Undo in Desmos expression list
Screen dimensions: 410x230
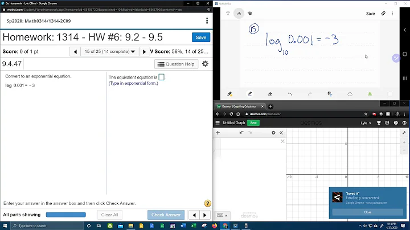point(241,133)
